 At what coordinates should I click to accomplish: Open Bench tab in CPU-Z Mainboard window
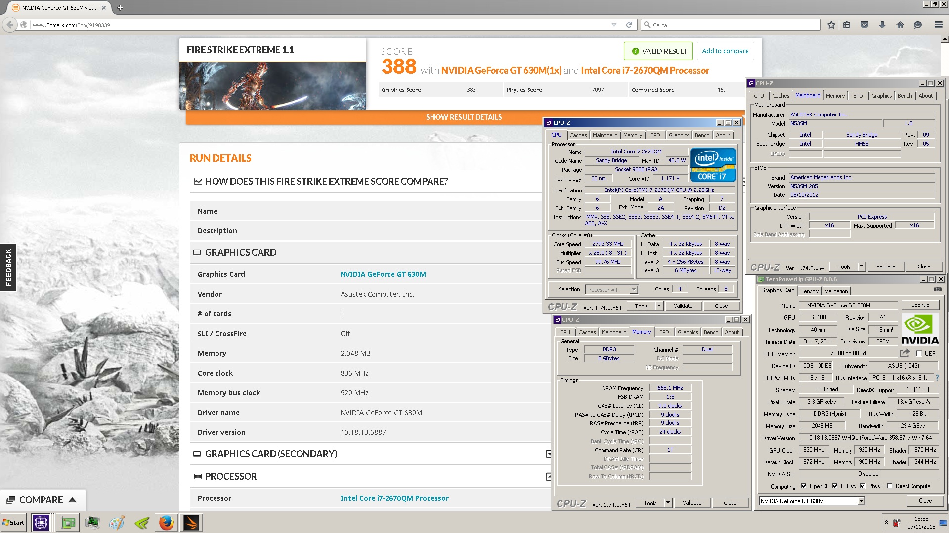(x=905, y=96)
